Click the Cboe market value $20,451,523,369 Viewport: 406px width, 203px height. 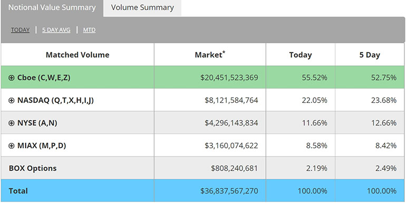[229, 78]
